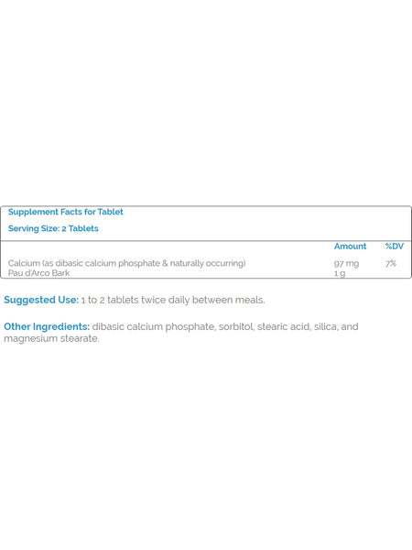This screenshot has height=550, width=412.
Task: Click the Other Ingredients label
Action: 47,326
